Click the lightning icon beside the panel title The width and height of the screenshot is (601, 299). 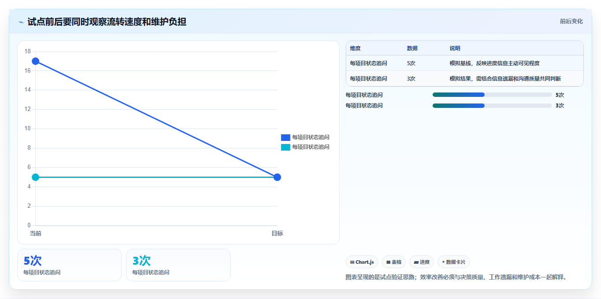[21, 22]
